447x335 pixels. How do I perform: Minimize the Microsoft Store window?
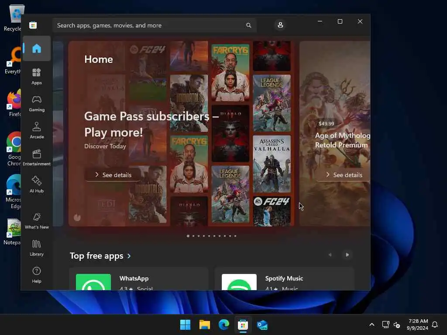(x=320, y=21)
